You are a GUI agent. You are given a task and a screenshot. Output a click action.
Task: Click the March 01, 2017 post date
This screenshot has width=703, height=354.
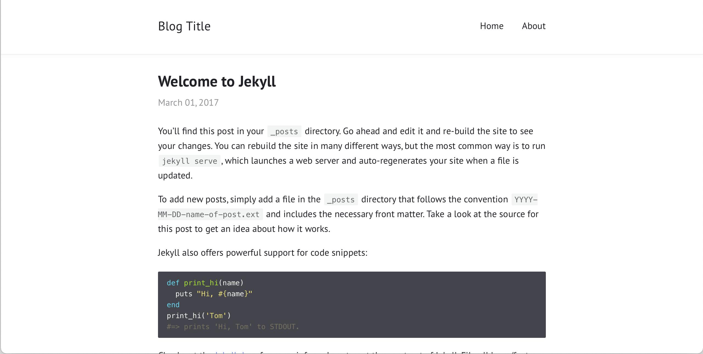coord(188,103)
